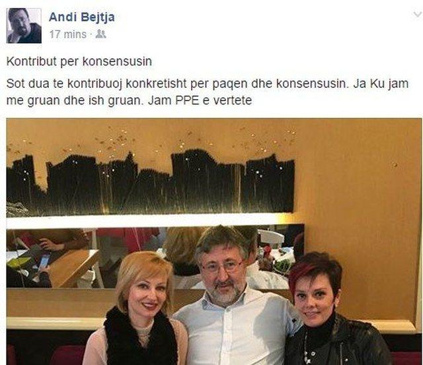Open Andi Bejtja's profile picture thumbnail

24,26
